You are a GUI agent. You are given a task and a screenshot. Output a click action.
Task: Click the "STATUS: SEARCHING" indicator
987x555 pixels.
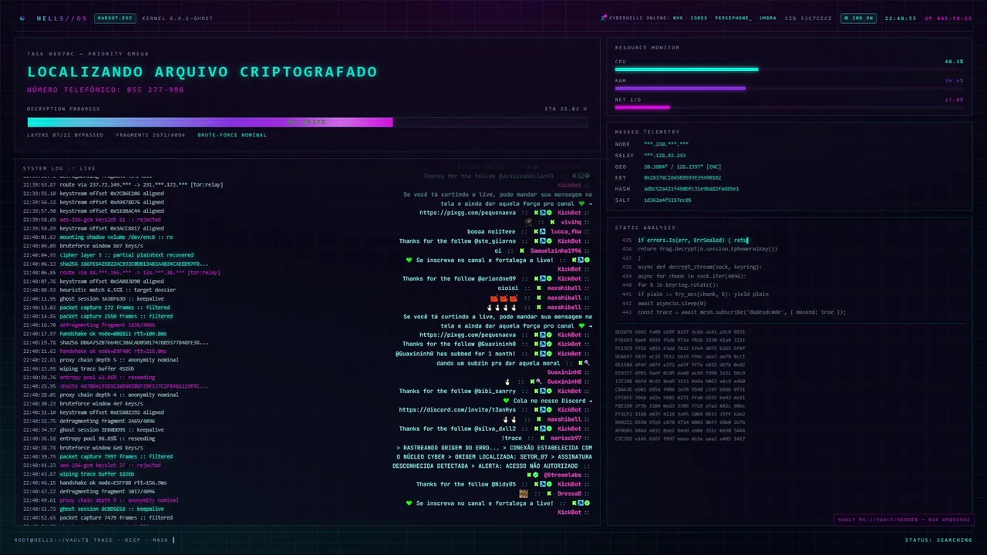coord(938,540)
